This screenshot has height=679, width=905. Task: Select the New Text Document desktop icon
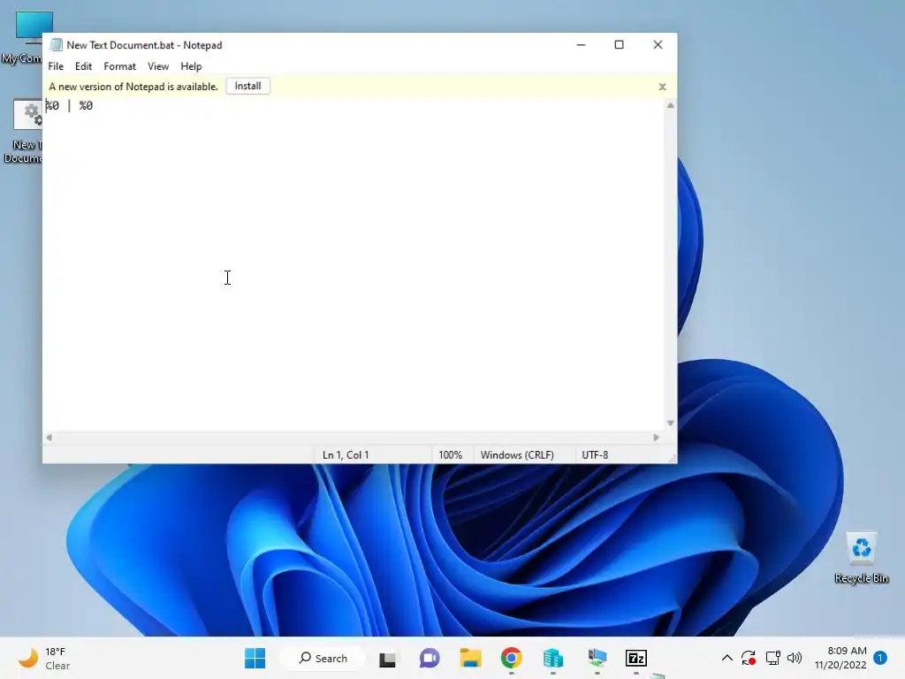(x=22, y=132)
